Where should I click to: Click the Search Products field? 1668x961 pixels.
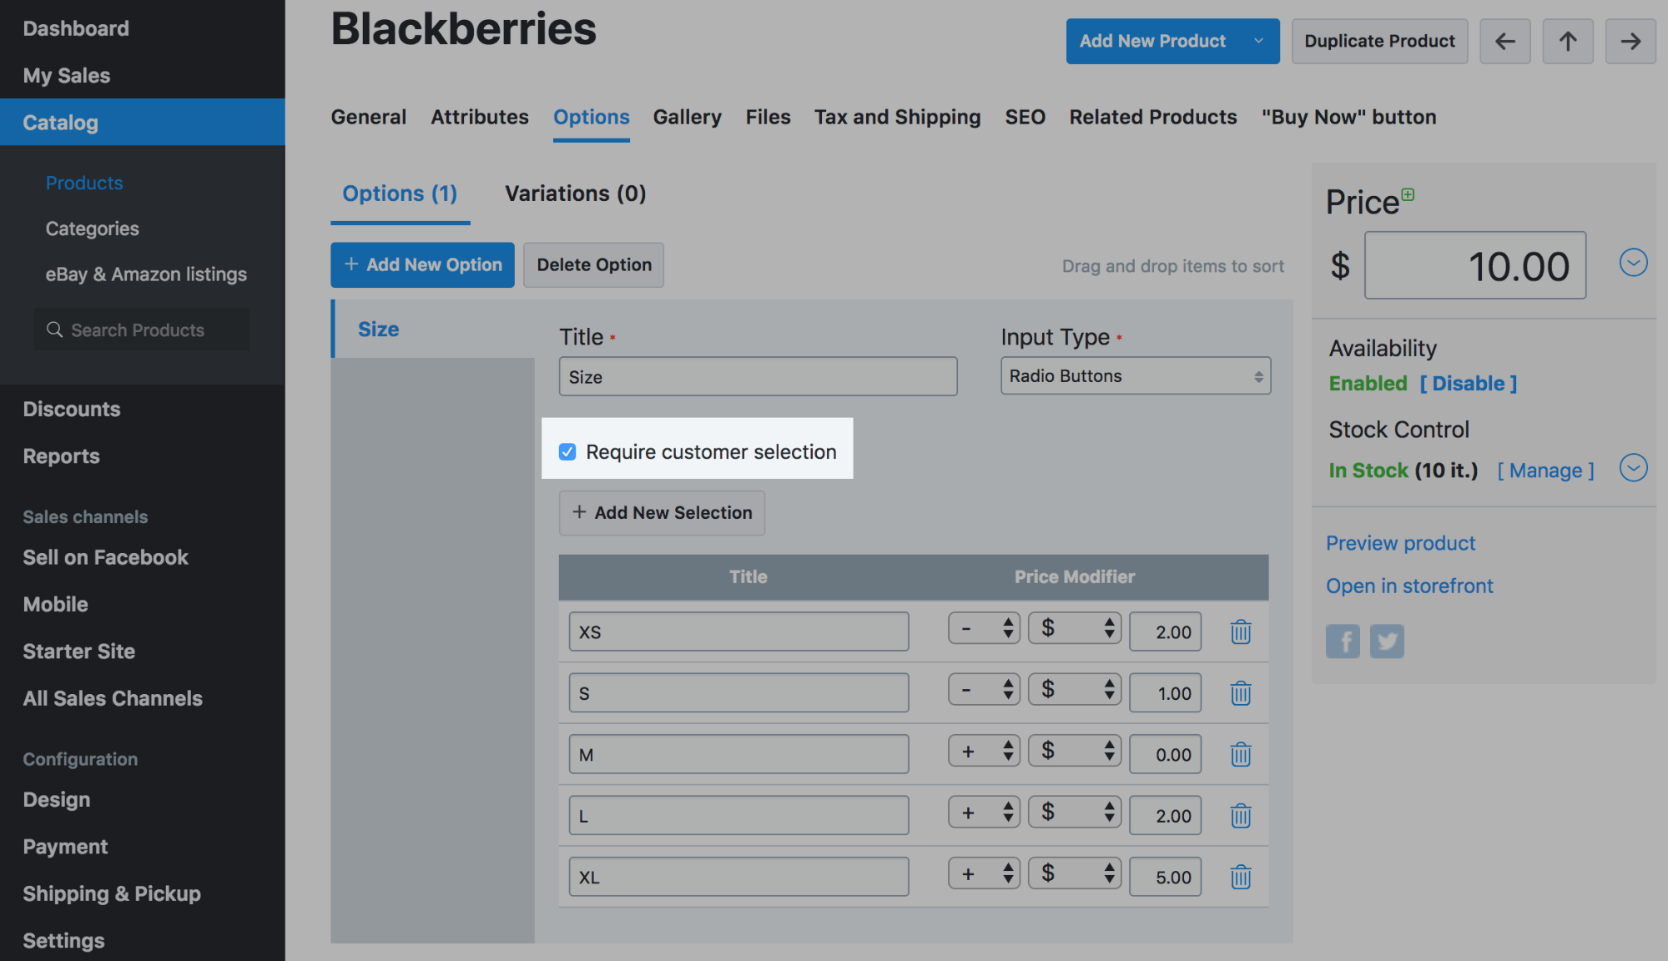142,330
